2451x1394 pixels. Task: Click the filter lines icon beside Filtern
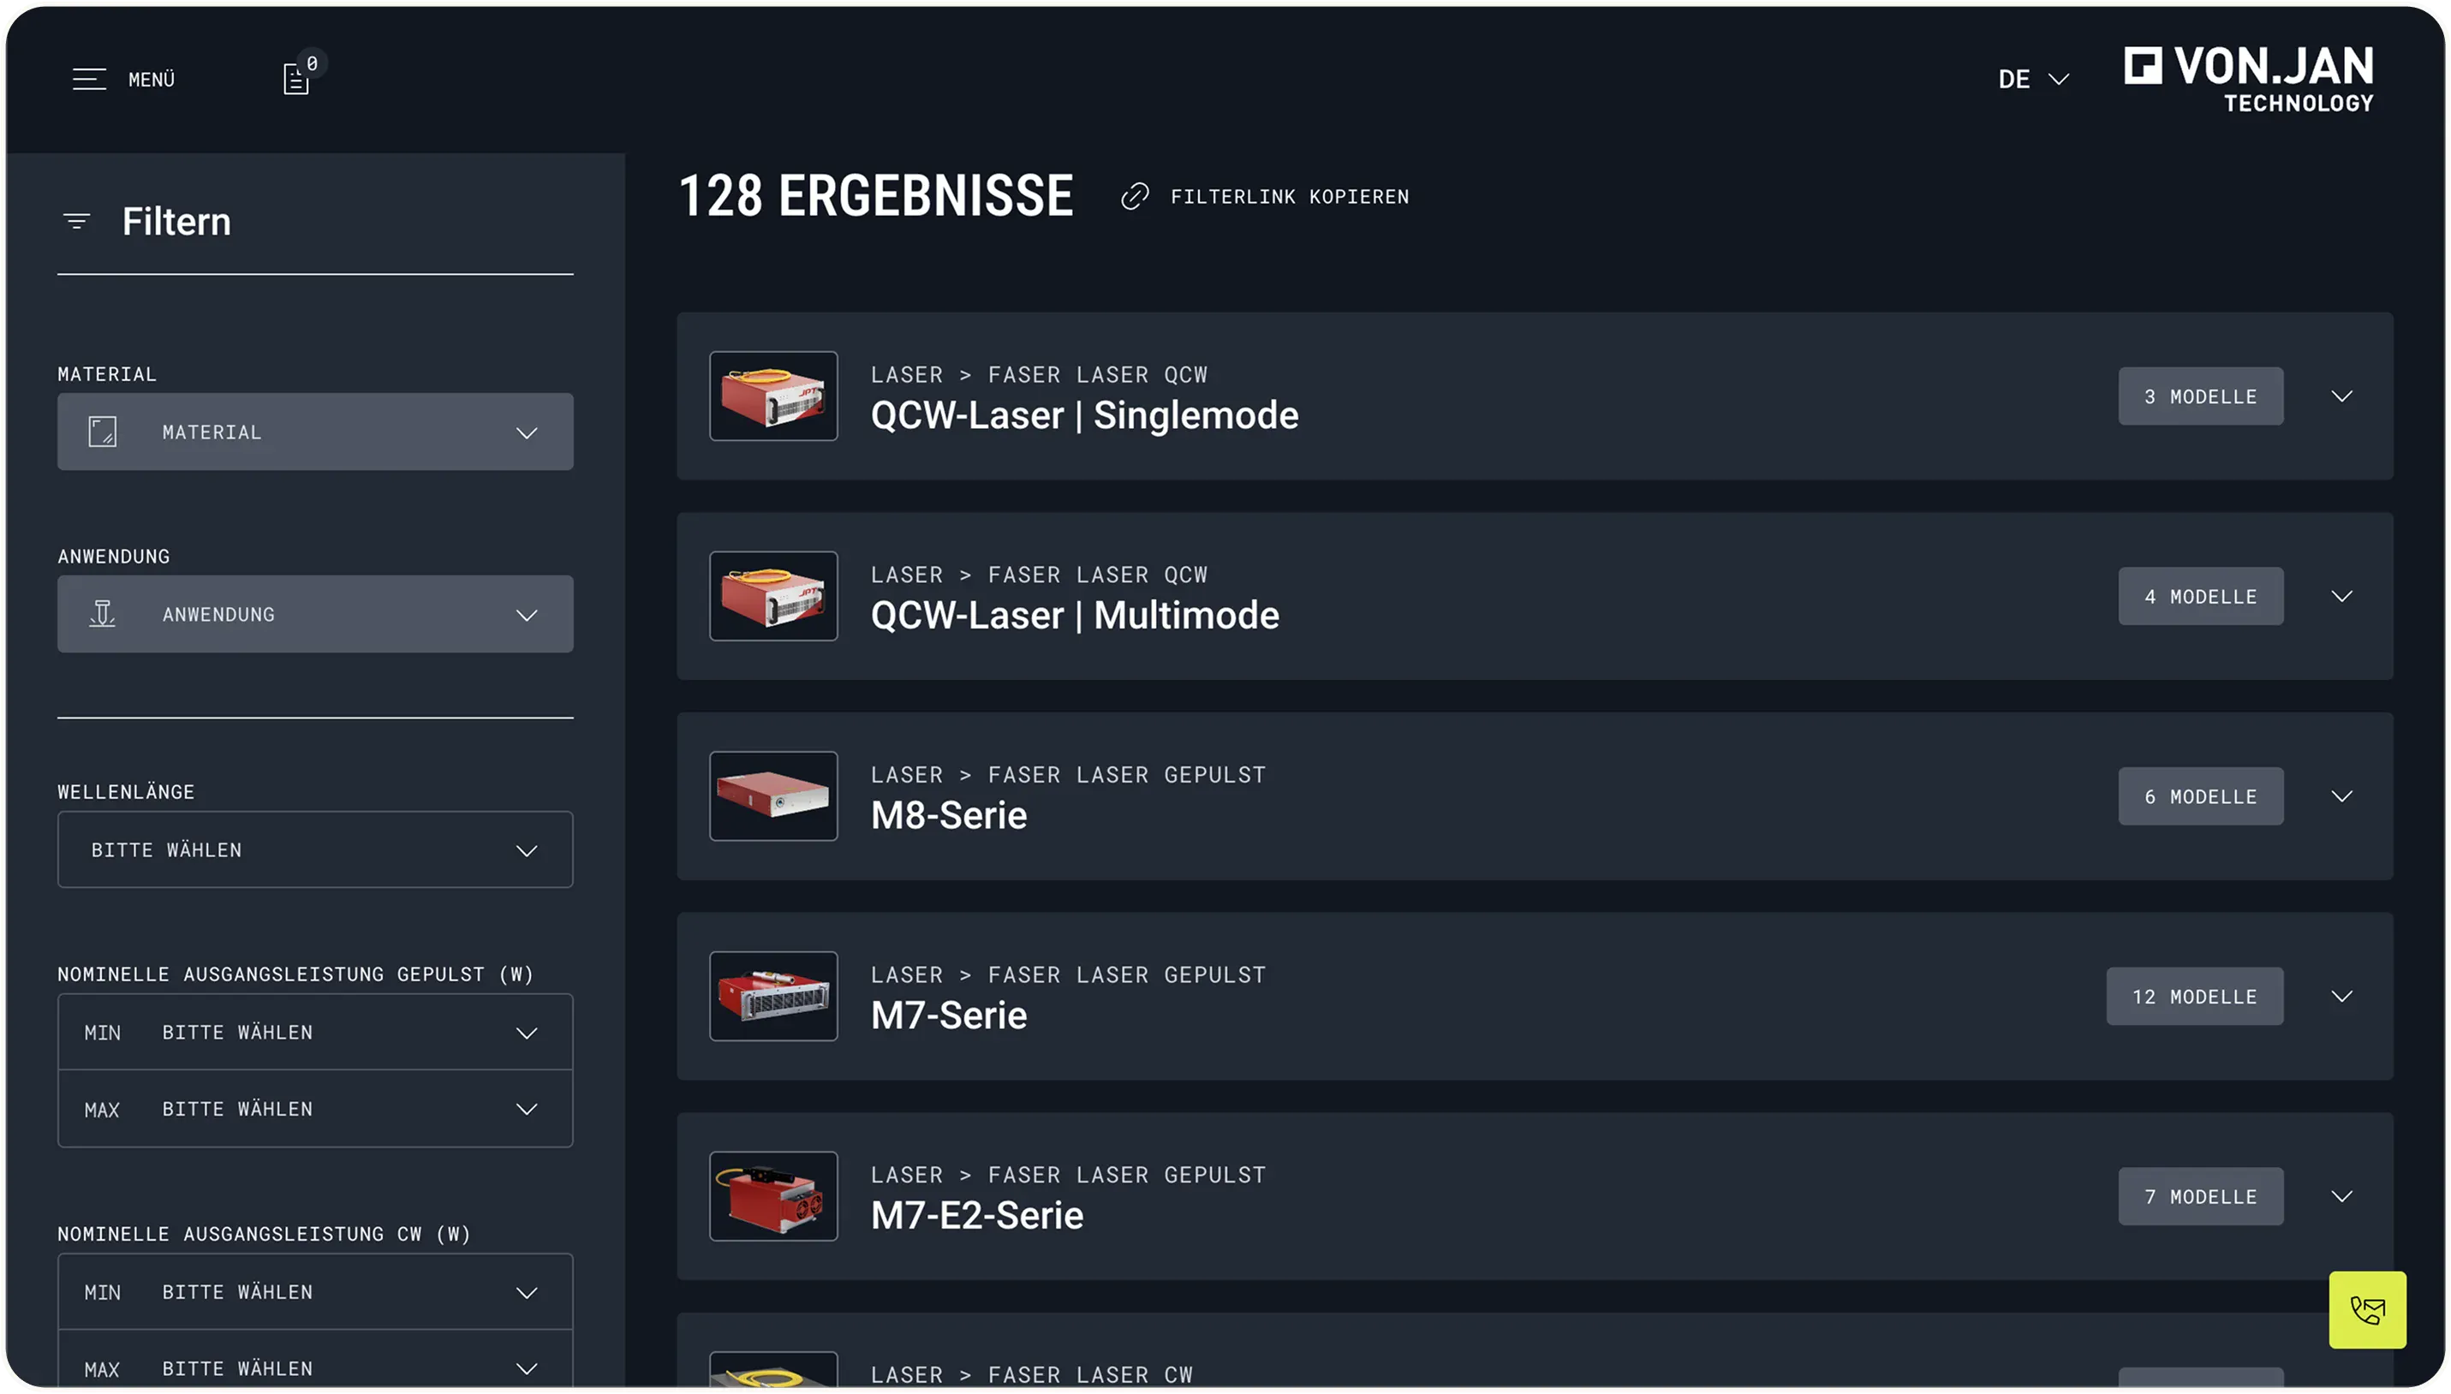76,222
